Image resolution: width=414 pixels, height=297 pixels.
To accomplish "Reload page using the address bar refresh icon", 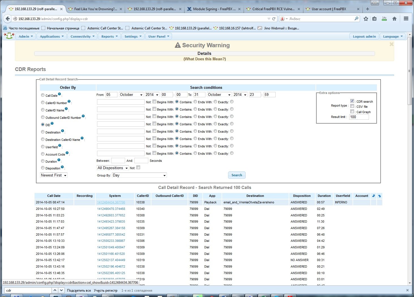I will pyautogui.click(x=274, y=19).
